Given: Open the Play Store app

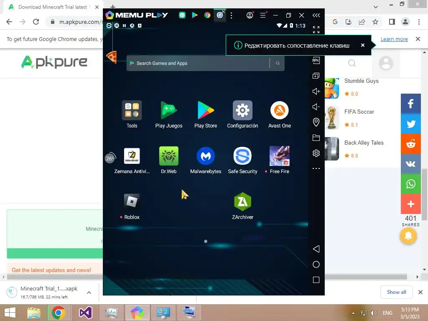Looking at the screenshot, I should click(206, 110).
